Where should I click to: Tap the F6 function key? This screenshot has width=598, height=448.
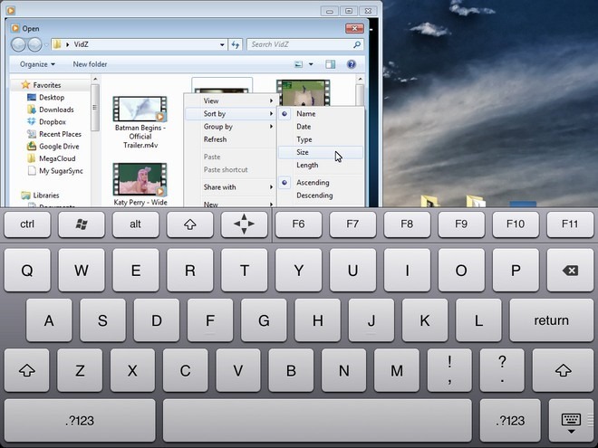[x=298, y=224]
